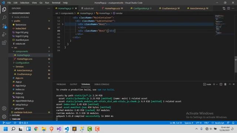The width and height of the screenshot is (237, 133).
Task: Kill terminal with trash icon
Action: coord(225,84)
